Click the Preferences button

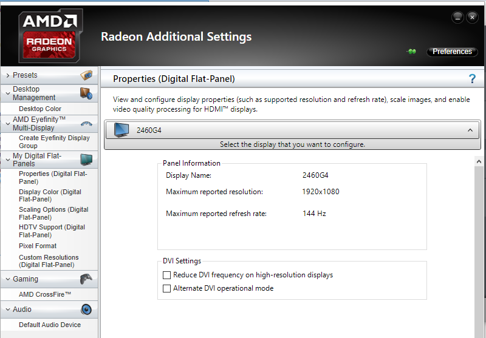coord(452,52)
